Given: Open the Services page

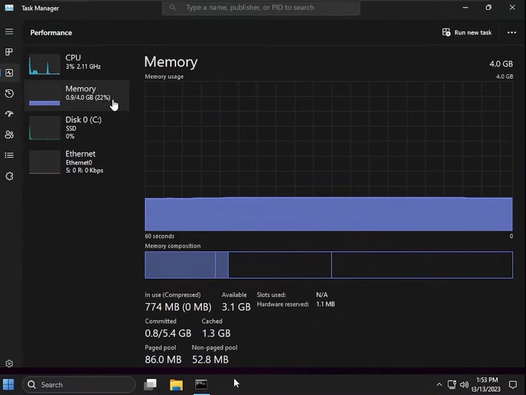Looking at the screenshot, I should 9,176.
